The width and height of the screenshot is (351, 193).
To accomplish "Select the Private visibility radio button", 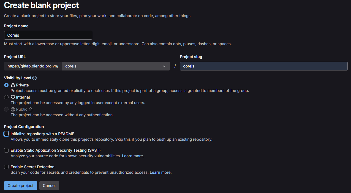I will (6, 85).
